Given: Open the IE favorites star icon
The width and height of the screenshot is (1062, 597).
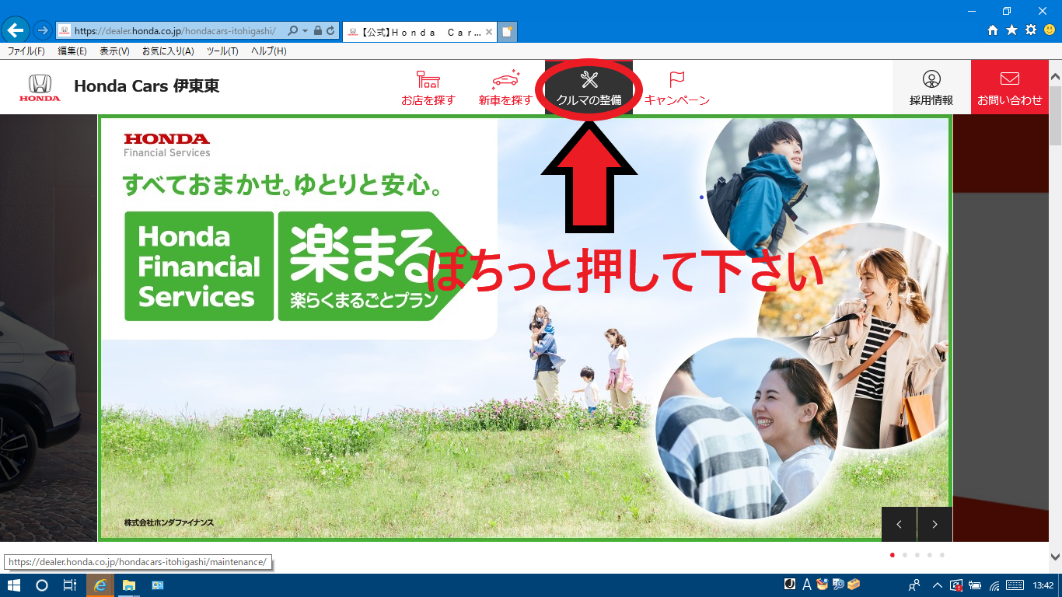Looking at the screenshot, I should (x=1011, y=30).
